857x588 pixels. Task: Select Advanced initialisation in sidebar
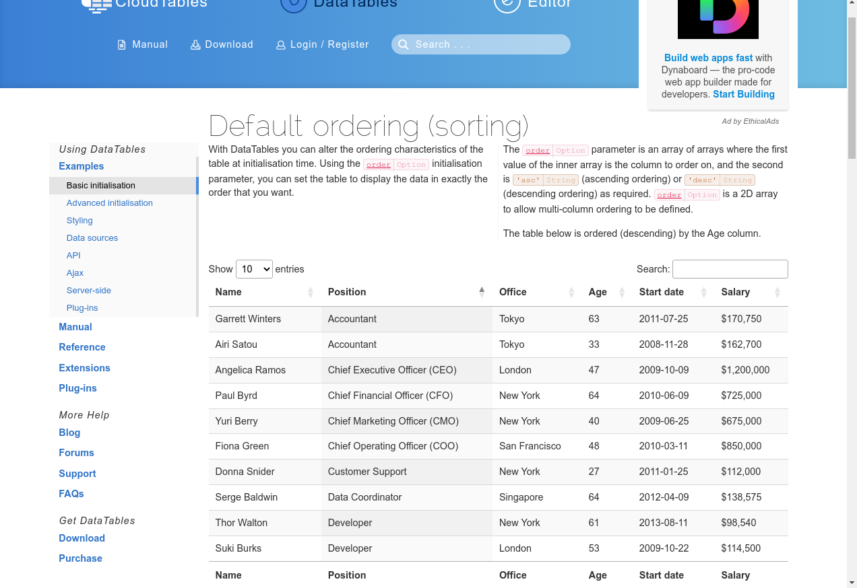[x=110, y=203]
